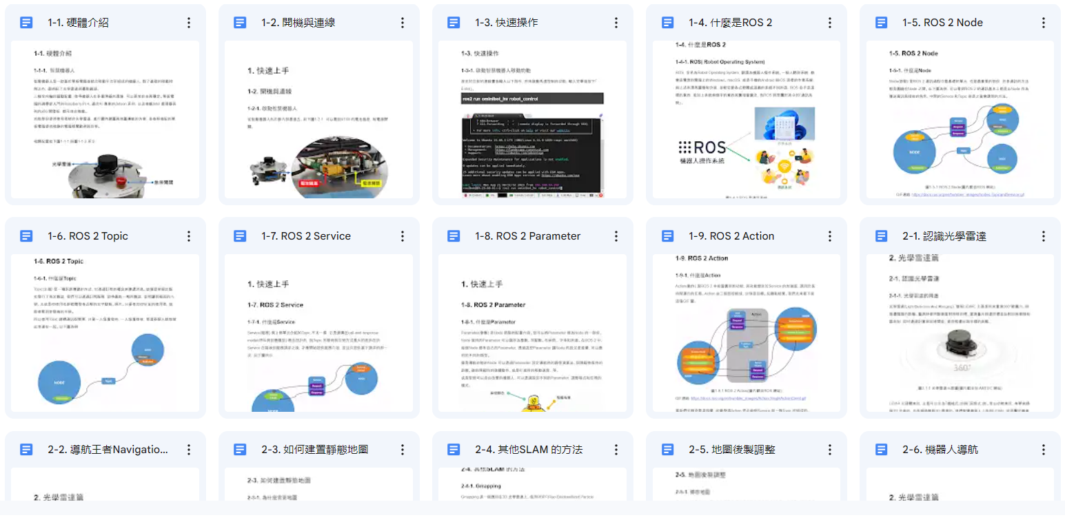Expand the three-dot menu for 2-5. 地圖後製調整
The image size is (1065, 522).
830,450
